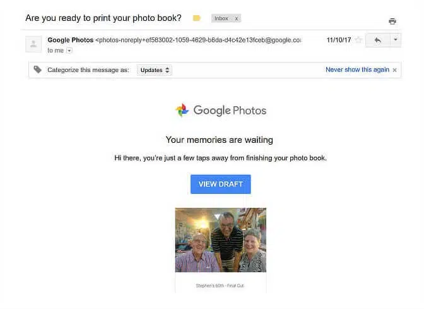Click the 'Never show this again' link
Screen dimensions: 424x309
pyautogui.click(x=357, y=70)
